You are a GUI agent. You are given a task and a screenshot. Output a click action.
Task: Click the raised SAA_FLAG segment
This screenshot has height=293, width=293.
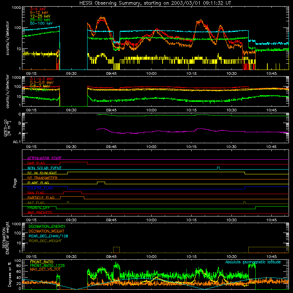pos(73,192)
